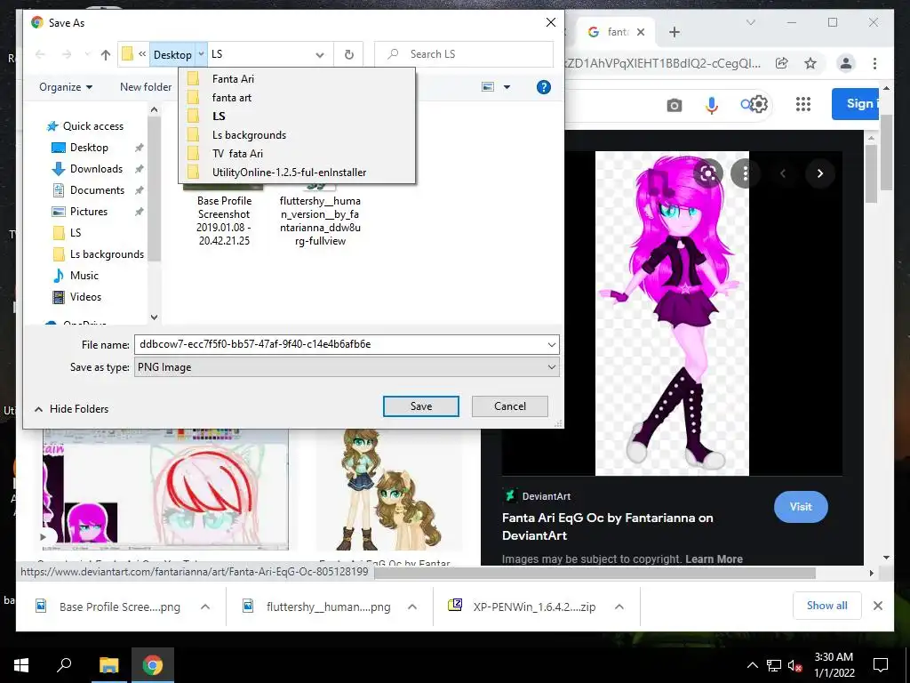
Task: Open Save as type combo box
Action: [347, 367]
